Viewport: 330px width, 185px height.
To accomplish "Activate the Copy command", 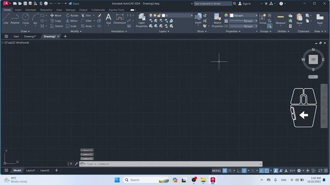I will point(56,21).
